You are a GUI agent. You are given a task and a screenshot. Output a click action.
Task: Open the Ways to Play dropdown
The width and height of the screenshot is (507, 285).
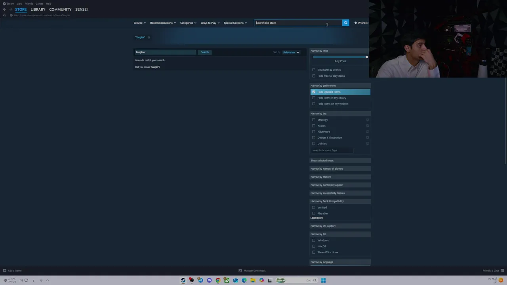210,23
